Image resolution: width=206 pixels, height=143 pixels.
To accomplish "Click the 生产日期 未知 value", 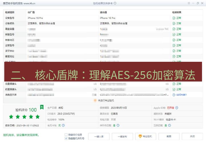I will pos(61,108).
